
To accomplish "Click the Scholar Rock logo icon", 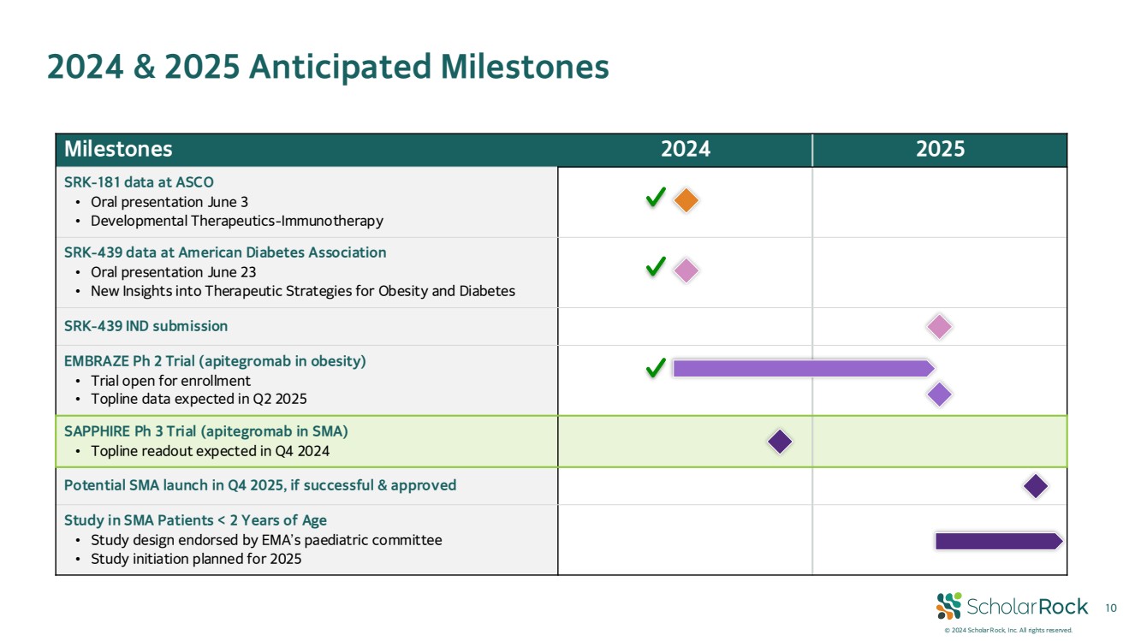I will [948, 606].
